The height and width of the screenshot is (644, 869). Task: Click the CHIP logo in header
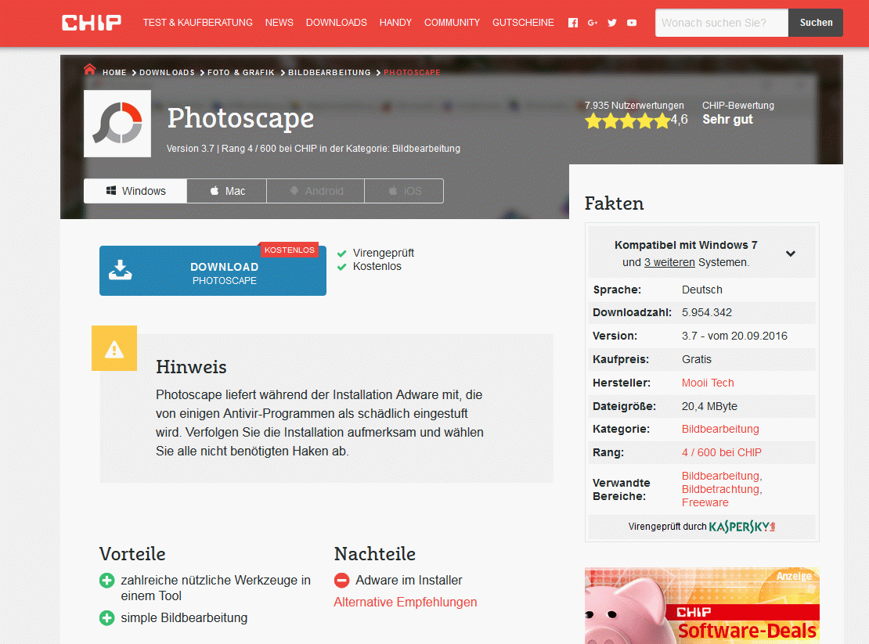pyautogui.click(x=92, y=23)
